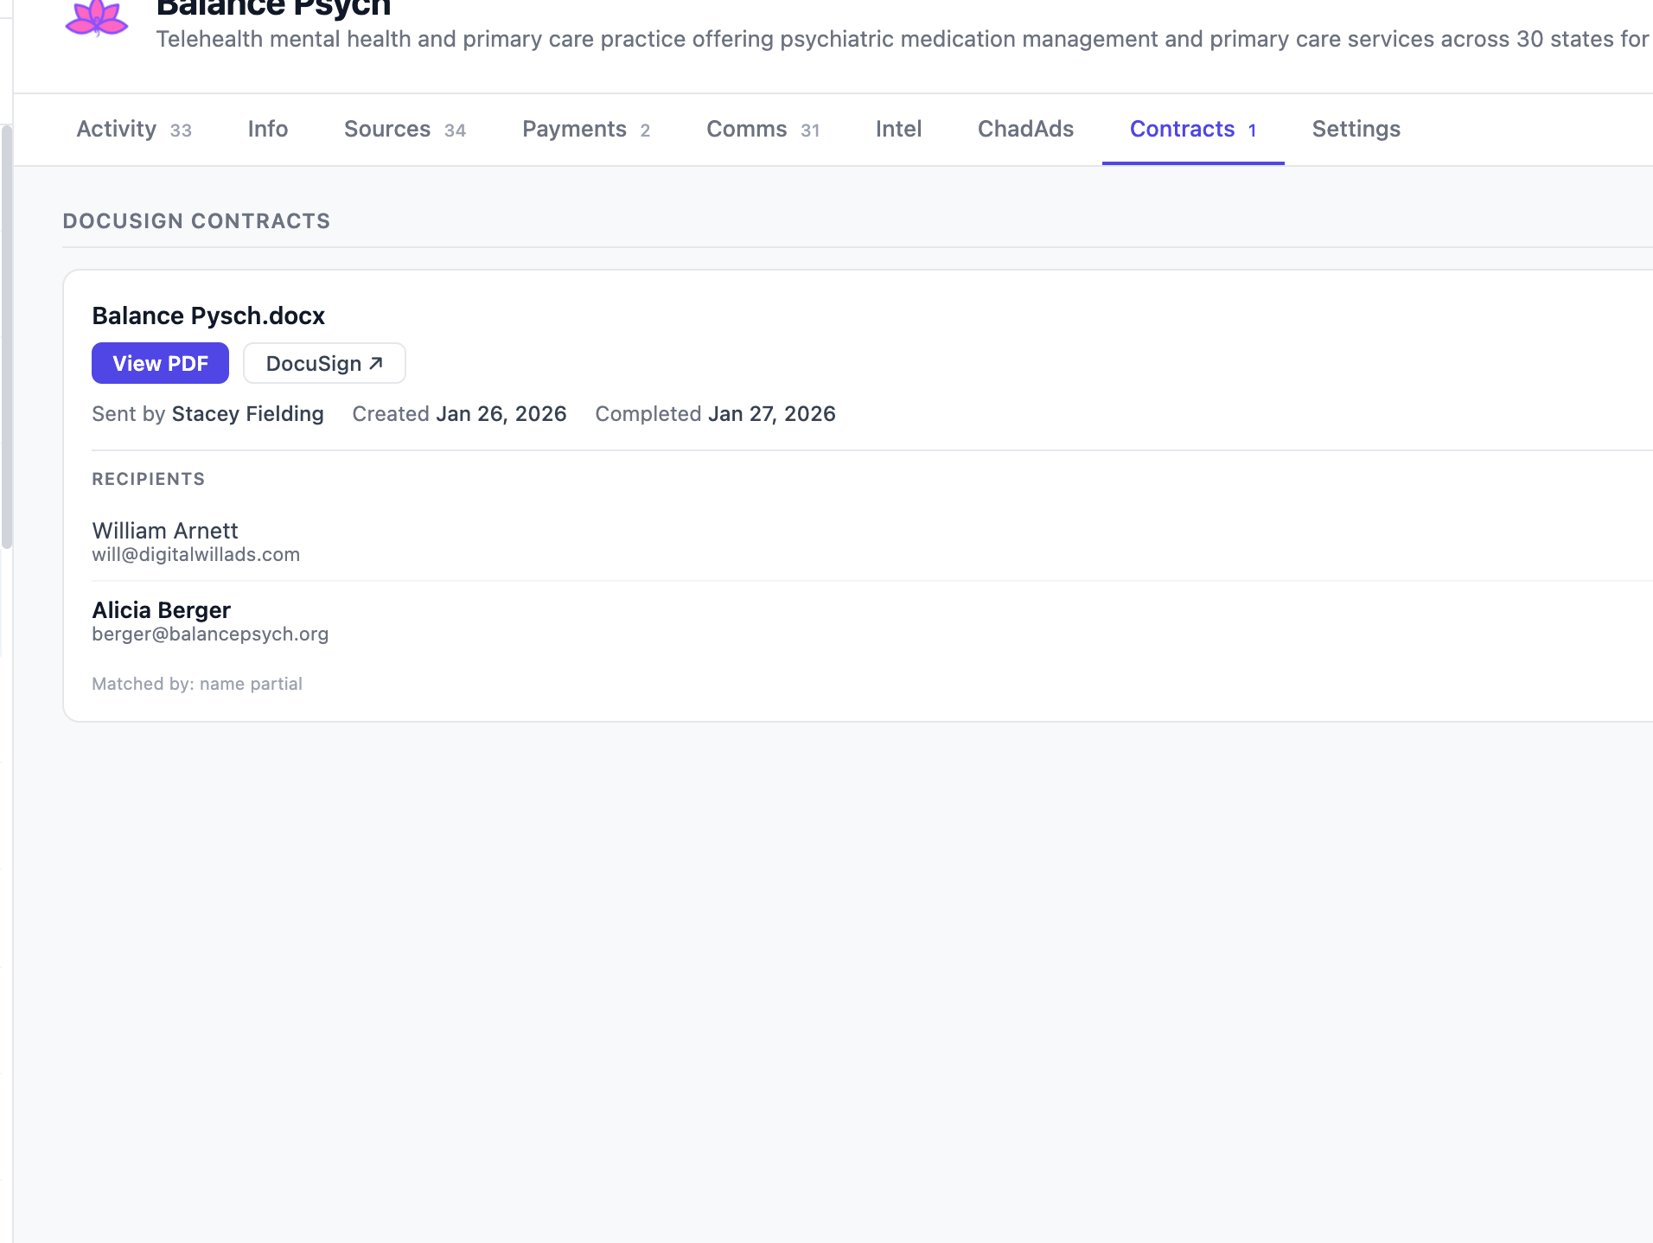Open the Intel tab
The height and width of the screenshot is (1243, 1653).
click(898, 129)
